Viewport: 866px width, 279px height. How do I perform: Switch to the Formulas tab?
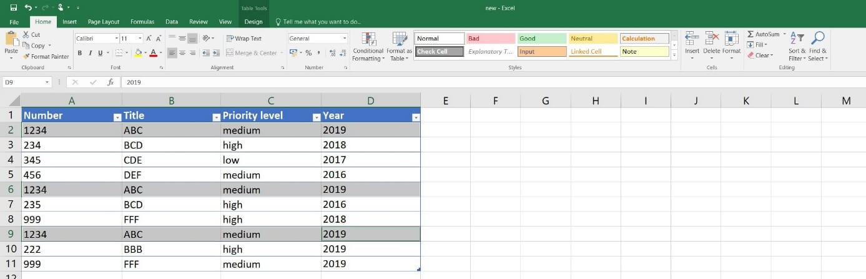142,22
